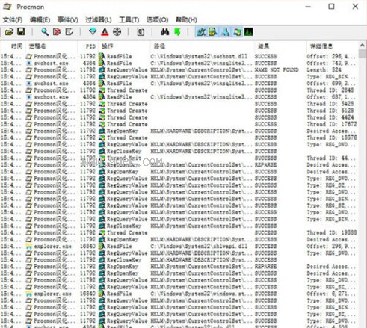This screenshot has height=328, width=367.
Task: Click the Clear display eraser icon
Action: coord(69,32)
